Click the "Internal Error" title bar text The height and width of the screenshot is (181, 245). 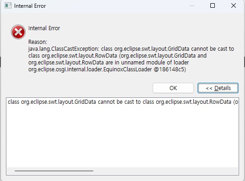click(x=30, y=6)
